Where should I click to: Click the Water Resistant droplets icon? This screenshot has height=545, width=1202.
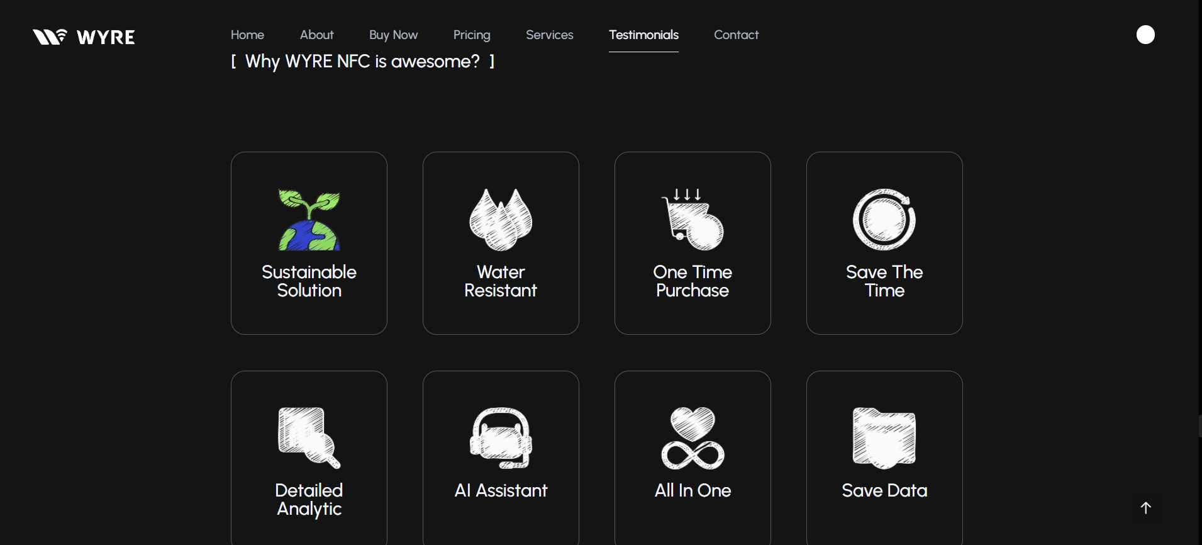[x=501, y=220]
